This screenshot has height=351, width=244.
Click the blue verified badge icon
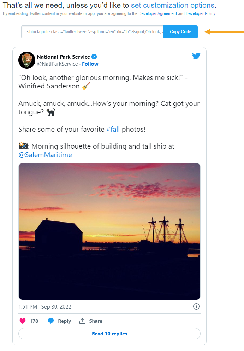[94, 57]
